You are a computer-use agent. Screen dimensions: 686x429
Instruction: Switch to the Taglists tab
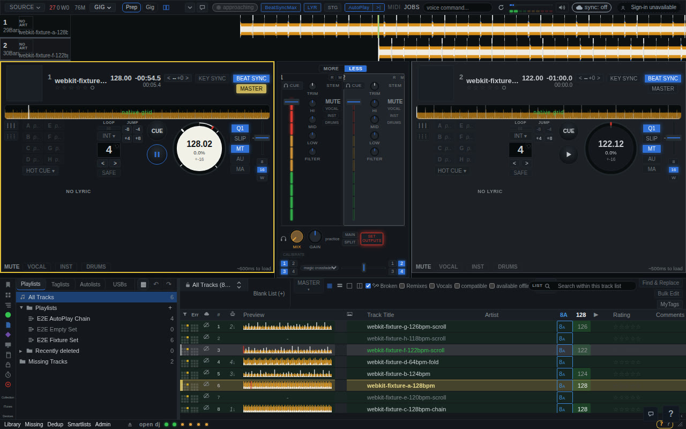point(61,285)
